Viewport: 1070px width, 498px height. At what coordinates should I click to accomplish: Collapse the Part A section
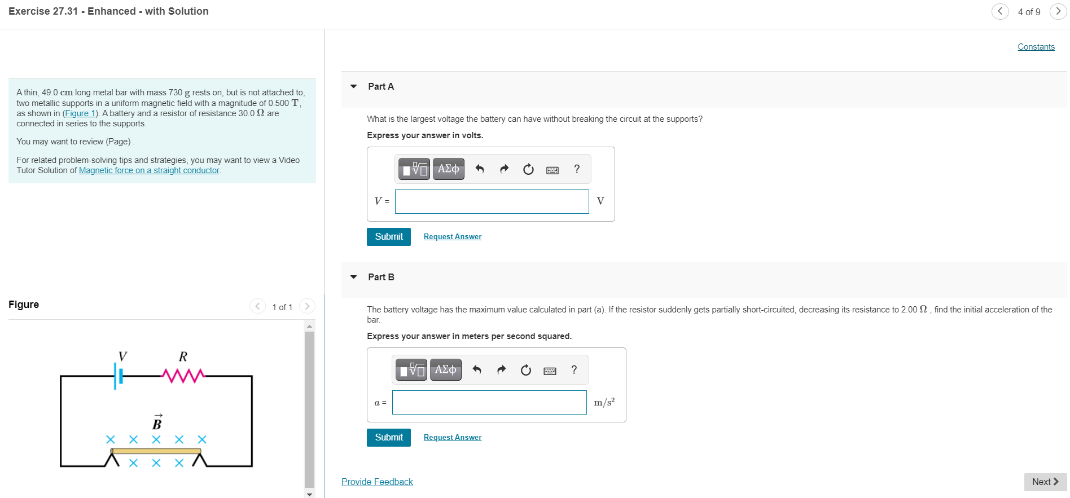point(354,86)
